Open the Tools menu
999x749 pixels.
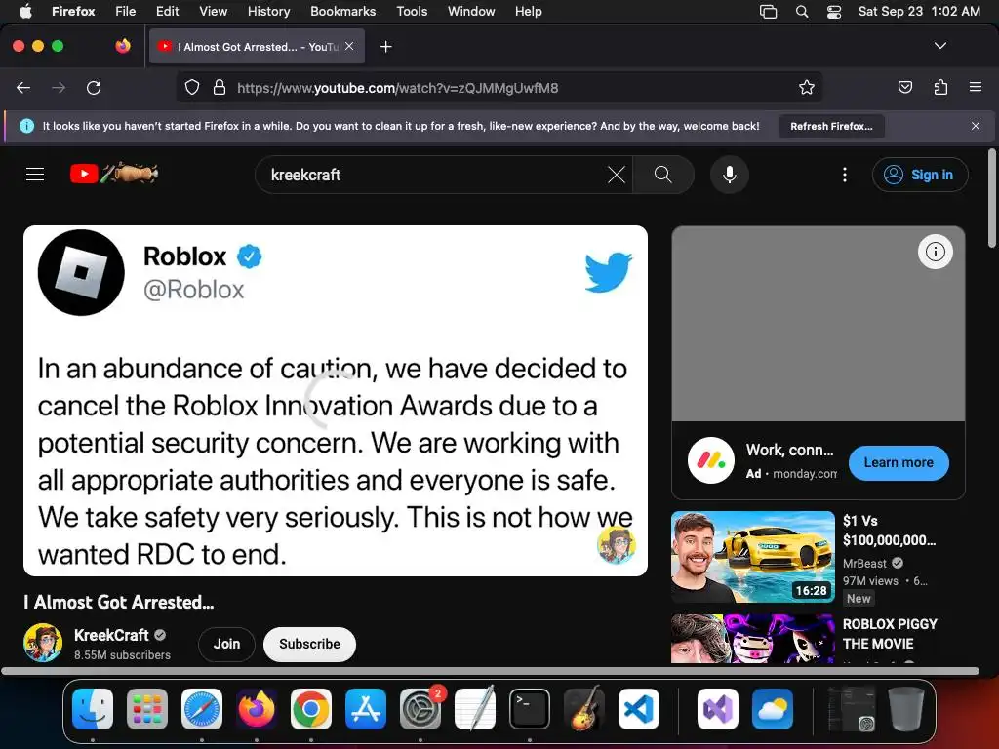pos(412,12)
